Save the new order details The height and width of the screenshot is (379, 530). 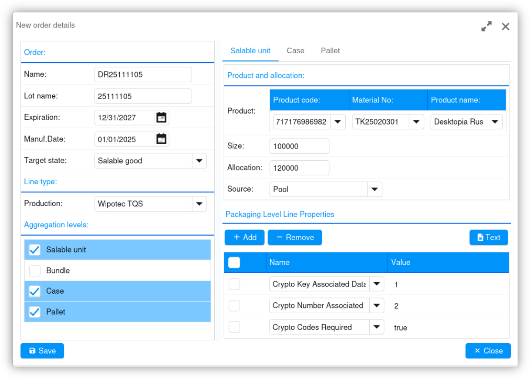pyautogui.click(x=42, y=351)
